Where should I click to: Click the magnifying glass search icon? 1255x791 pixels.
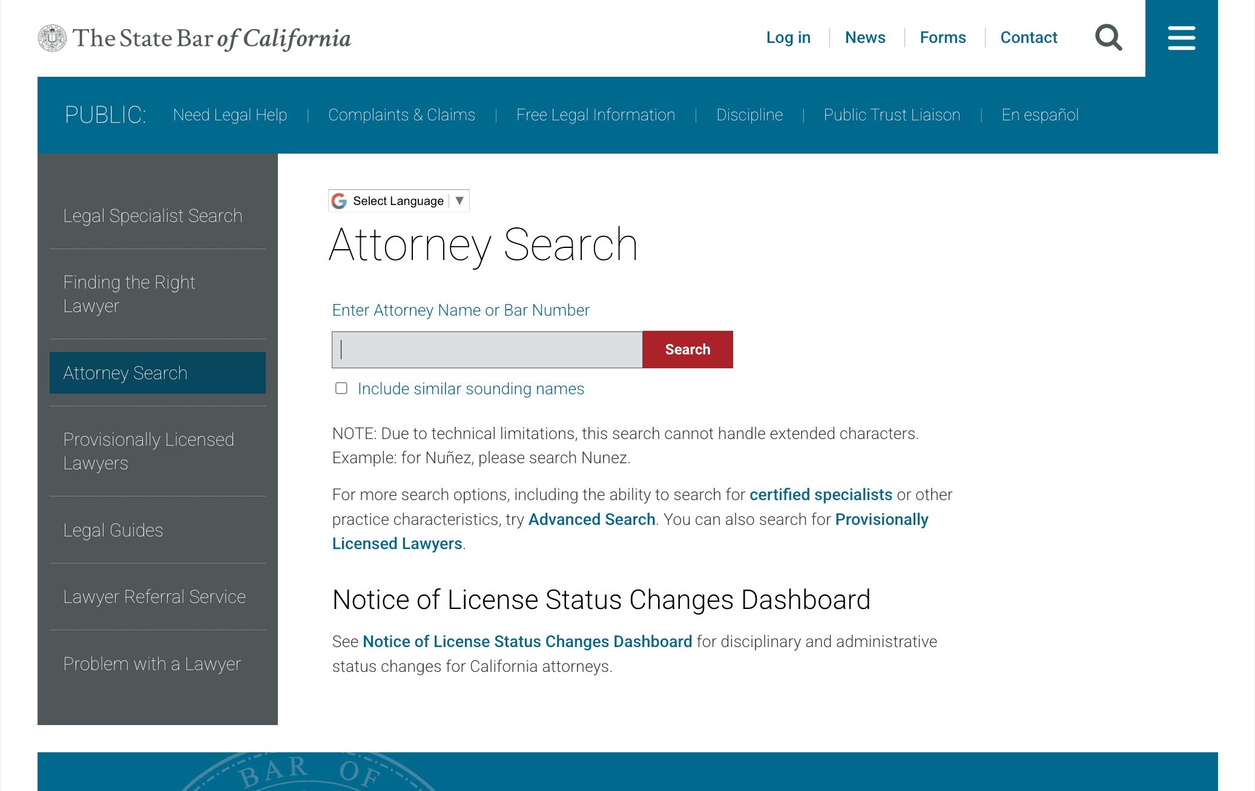pos(1108,37)
